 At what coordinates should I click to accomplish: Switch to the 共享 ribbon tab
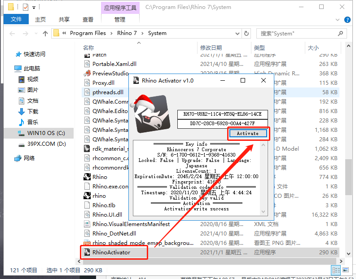pyautogui.click(x=64, y=19)
